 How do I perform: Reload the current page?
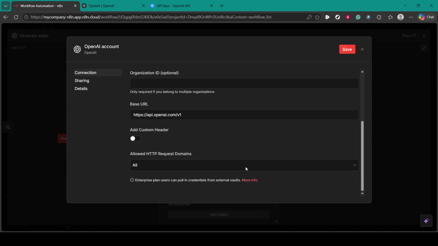tap(16, 17)
